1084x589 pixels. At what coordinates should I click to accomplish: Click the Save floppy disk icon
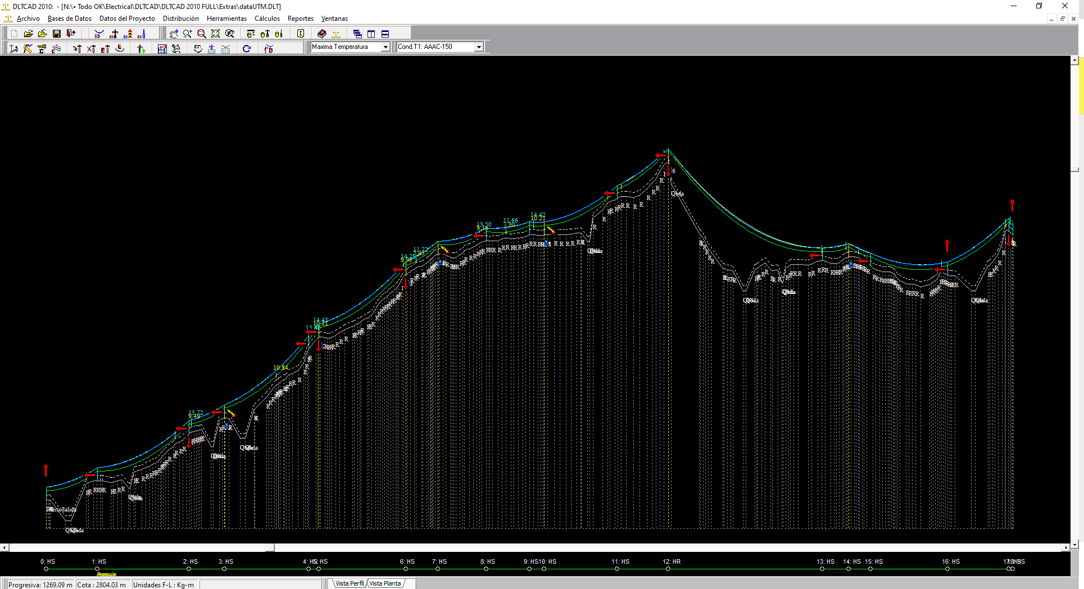tap(56, 34)
